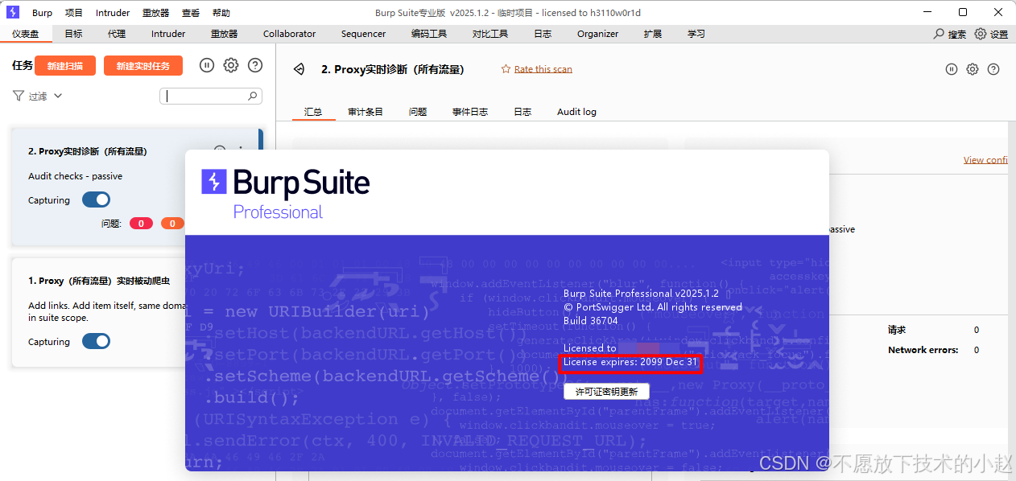Expand the filter dropdown chevron
The width and height of the screenshot is (1016, 481).
click(58, 96)
